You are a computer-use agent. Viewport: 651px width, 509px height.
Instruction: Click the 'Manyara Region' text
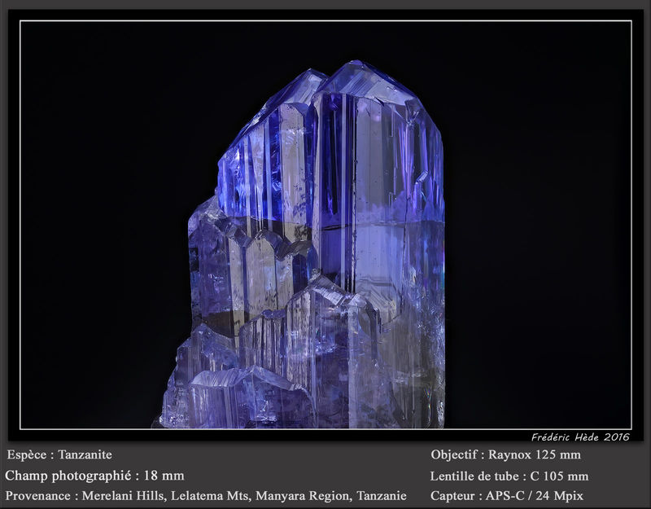coord(302,496)
